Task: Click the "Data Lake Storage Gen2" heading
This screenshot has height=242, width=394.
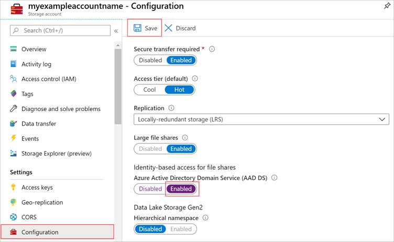Action: click(x=168, y=207)
